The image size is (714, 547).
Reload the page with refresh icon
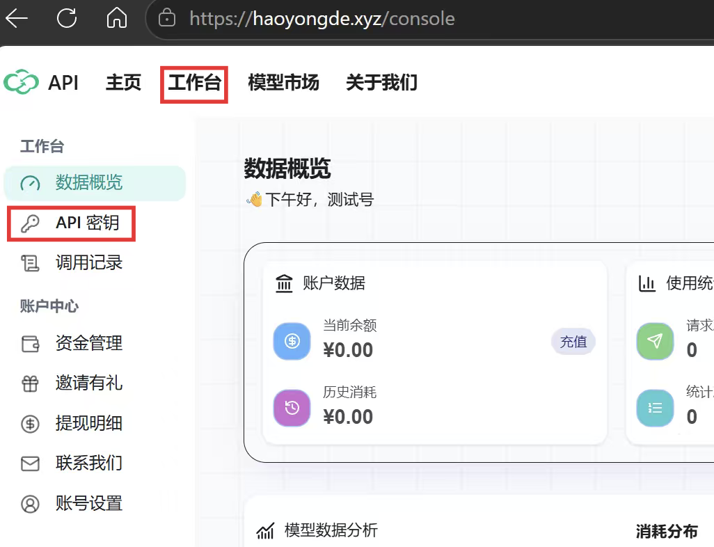point(67,19)
